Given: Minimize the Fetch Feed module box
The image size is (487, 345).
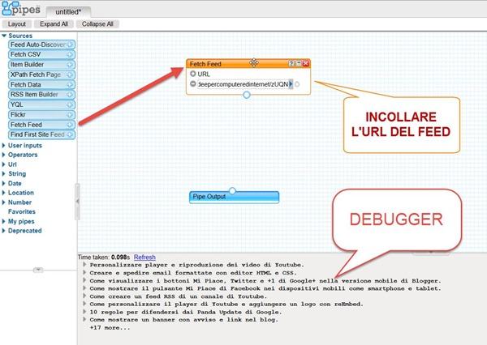Looking at the screenshot, I should click(299, 63).
